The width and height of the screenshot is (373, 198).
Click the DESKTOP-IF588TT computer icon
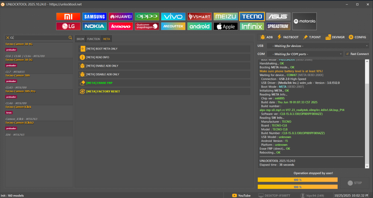click(x=261, y=195)
